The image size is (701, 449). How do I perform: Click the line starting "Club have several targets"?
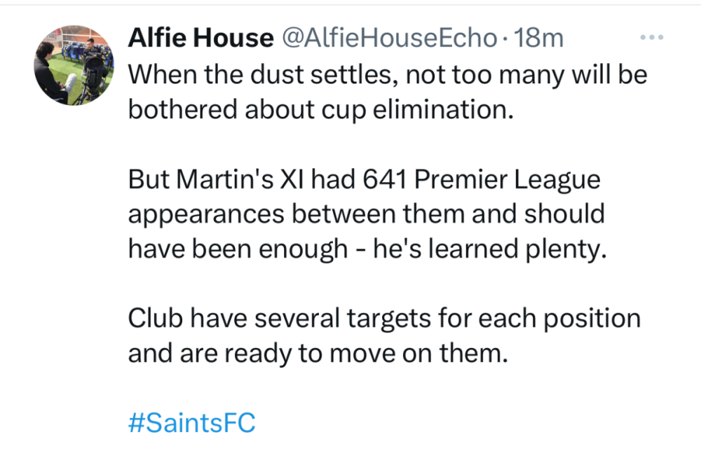click(x=384, y=319)
